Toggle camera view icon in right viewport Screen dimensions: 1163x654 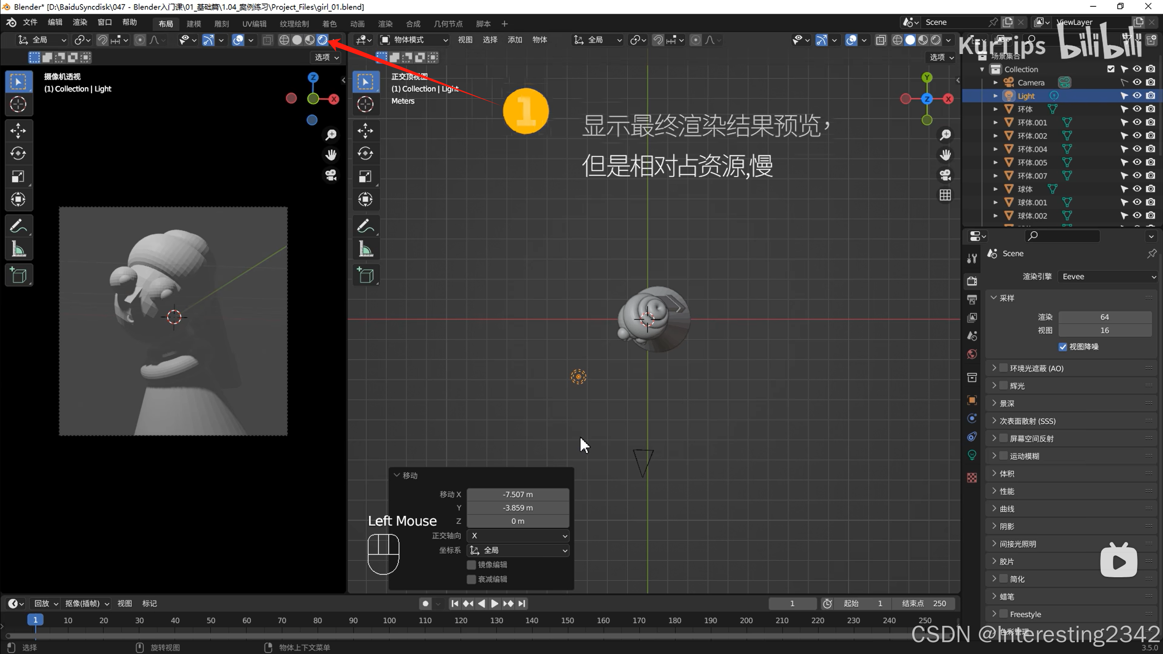click(x=945, y=175)
